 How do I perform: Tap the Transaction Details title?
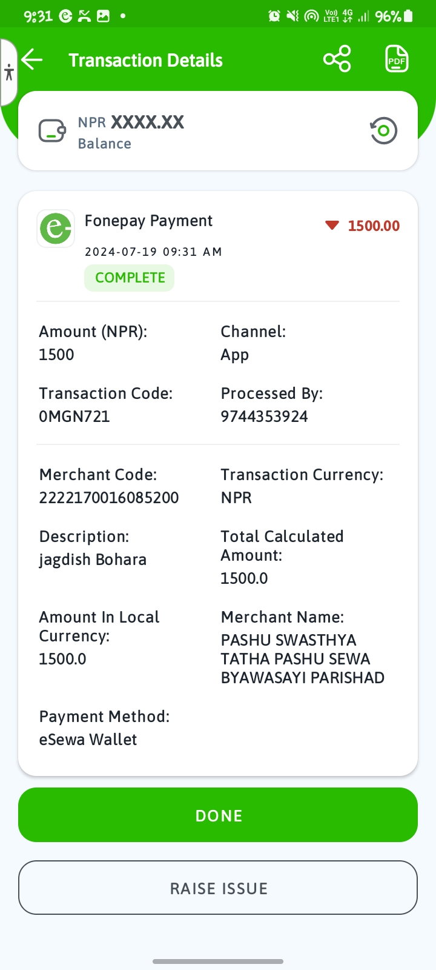[x=145, y=60]
